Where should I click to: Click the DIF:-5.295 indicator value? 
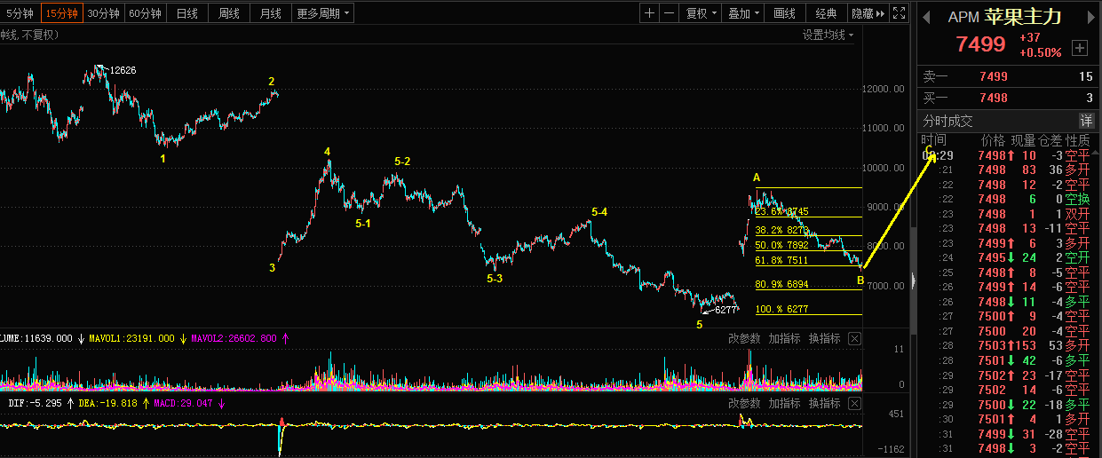click(x=36, y=403)
